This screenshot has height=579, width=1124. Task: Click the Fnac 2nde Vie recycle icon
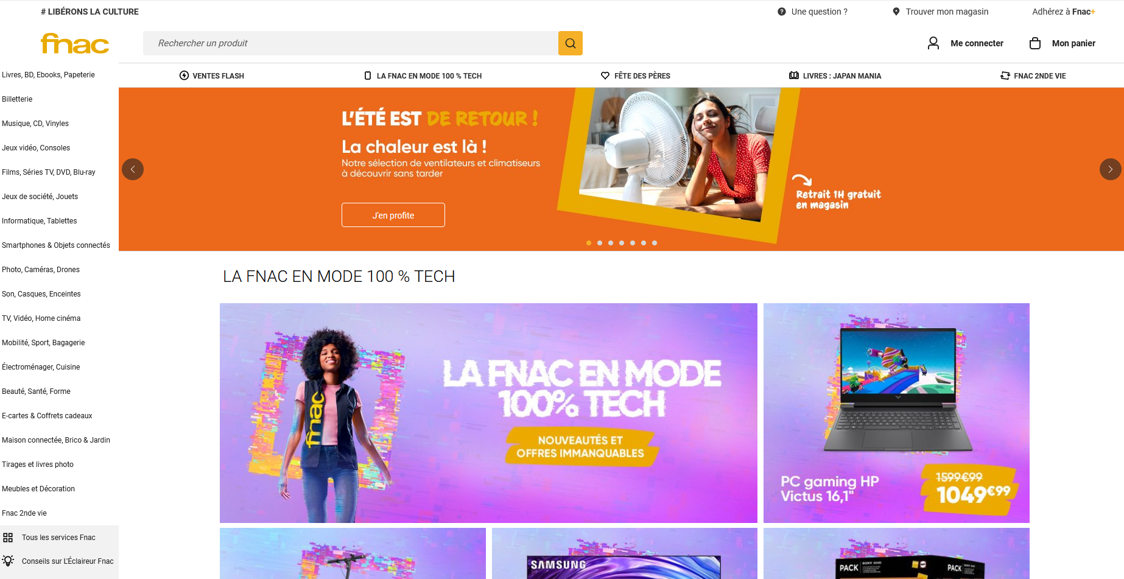point(1005,75)
